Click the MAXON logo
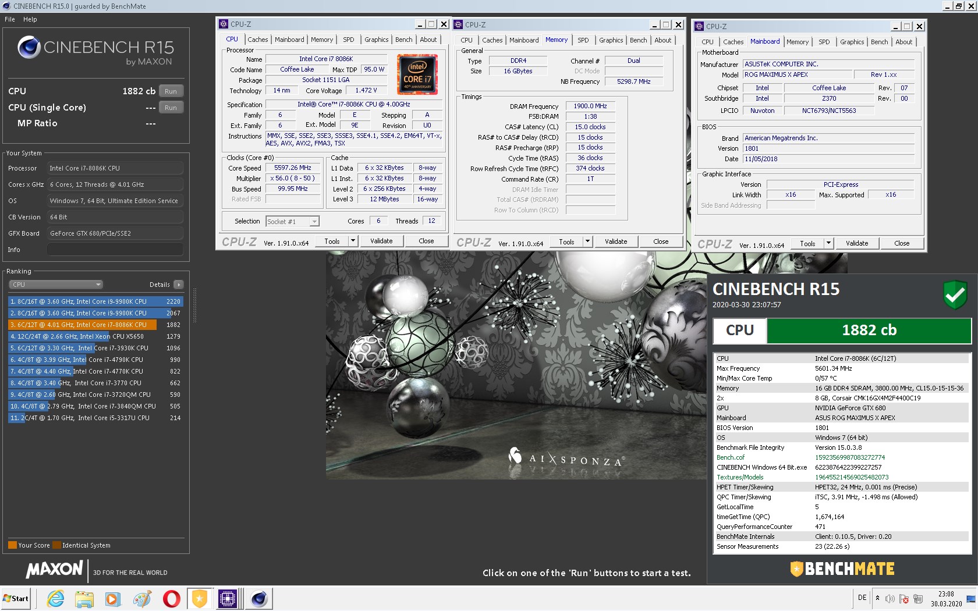This screenshot has height=611, width=978. (x=55, y=570)
